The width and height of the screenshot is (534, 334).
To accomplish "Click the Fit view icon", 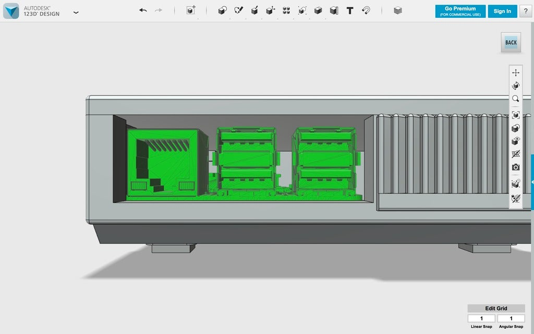I will 516,115.
